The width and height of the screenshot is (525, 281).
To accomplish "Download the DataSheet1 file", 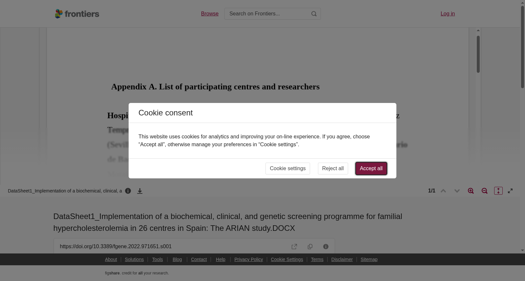I will pyautogui.click(x=140, y=191).
